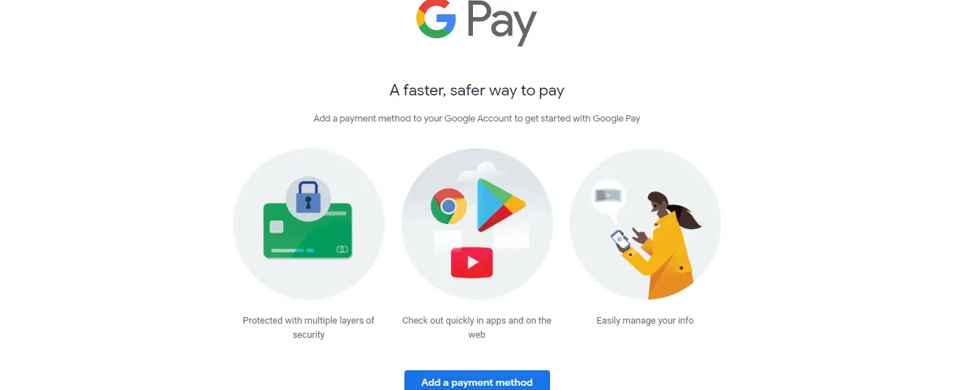Screen dimensions: 953x390
Task: Click the Chrome browser icon
Action: click(448, 206)
